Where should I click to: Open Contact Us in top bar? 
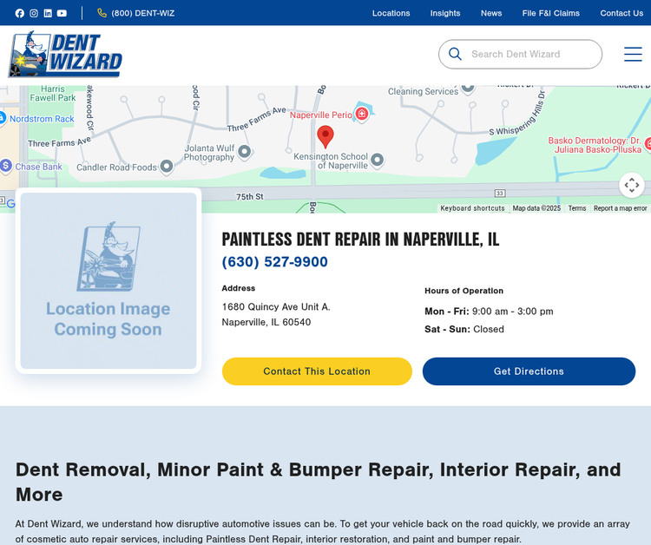(621, 13)
